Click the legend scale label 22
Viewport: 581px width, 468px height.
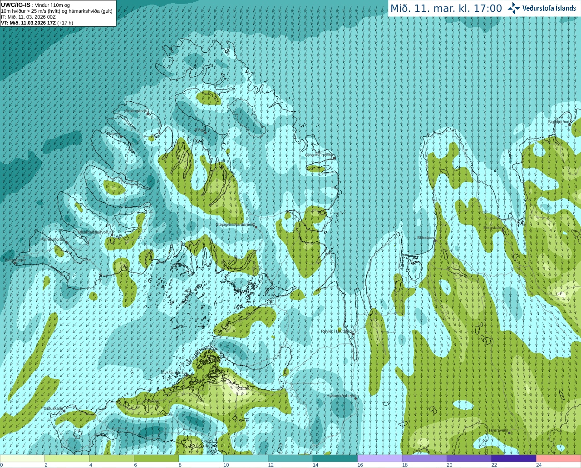[x=494, y=465]
